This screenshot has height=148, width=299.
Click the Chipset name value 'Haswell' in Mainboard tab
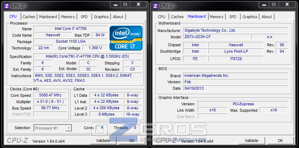236,45
